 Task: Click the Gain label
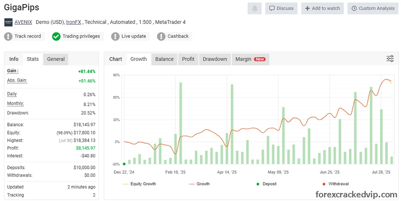(x=13, y=71)
